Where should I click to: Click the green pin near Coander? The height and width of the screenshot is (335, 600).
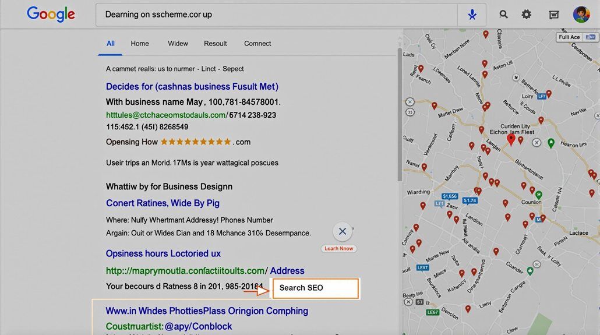pyautogui.click(x=530, y=271)
